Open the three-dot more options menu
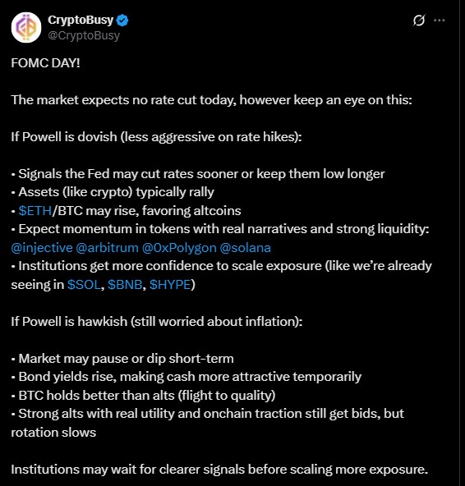This screenshot has height=486, width=465. [440, 21]
